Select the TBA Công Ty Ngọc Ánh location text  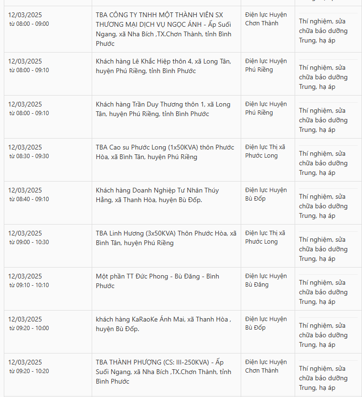coord(163,29)
